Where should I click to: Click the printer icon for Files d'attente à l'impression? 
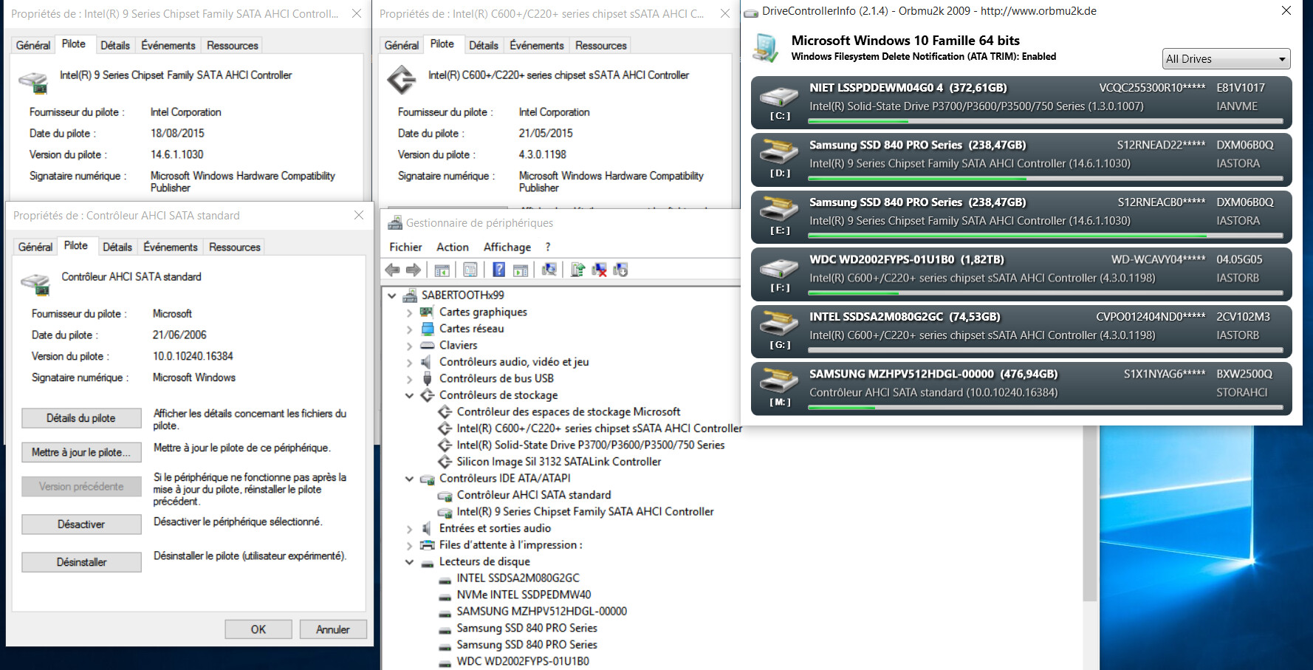pyautogui.click(x=427, y=545)
